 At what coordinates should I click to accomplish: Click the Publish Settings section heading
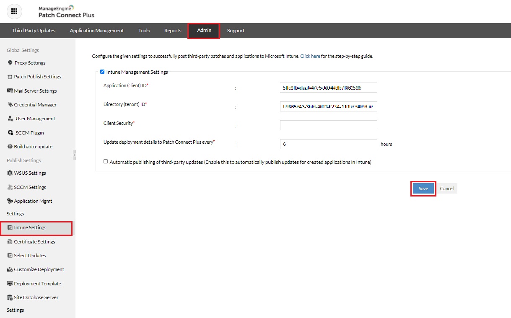[x=23, y=160]
